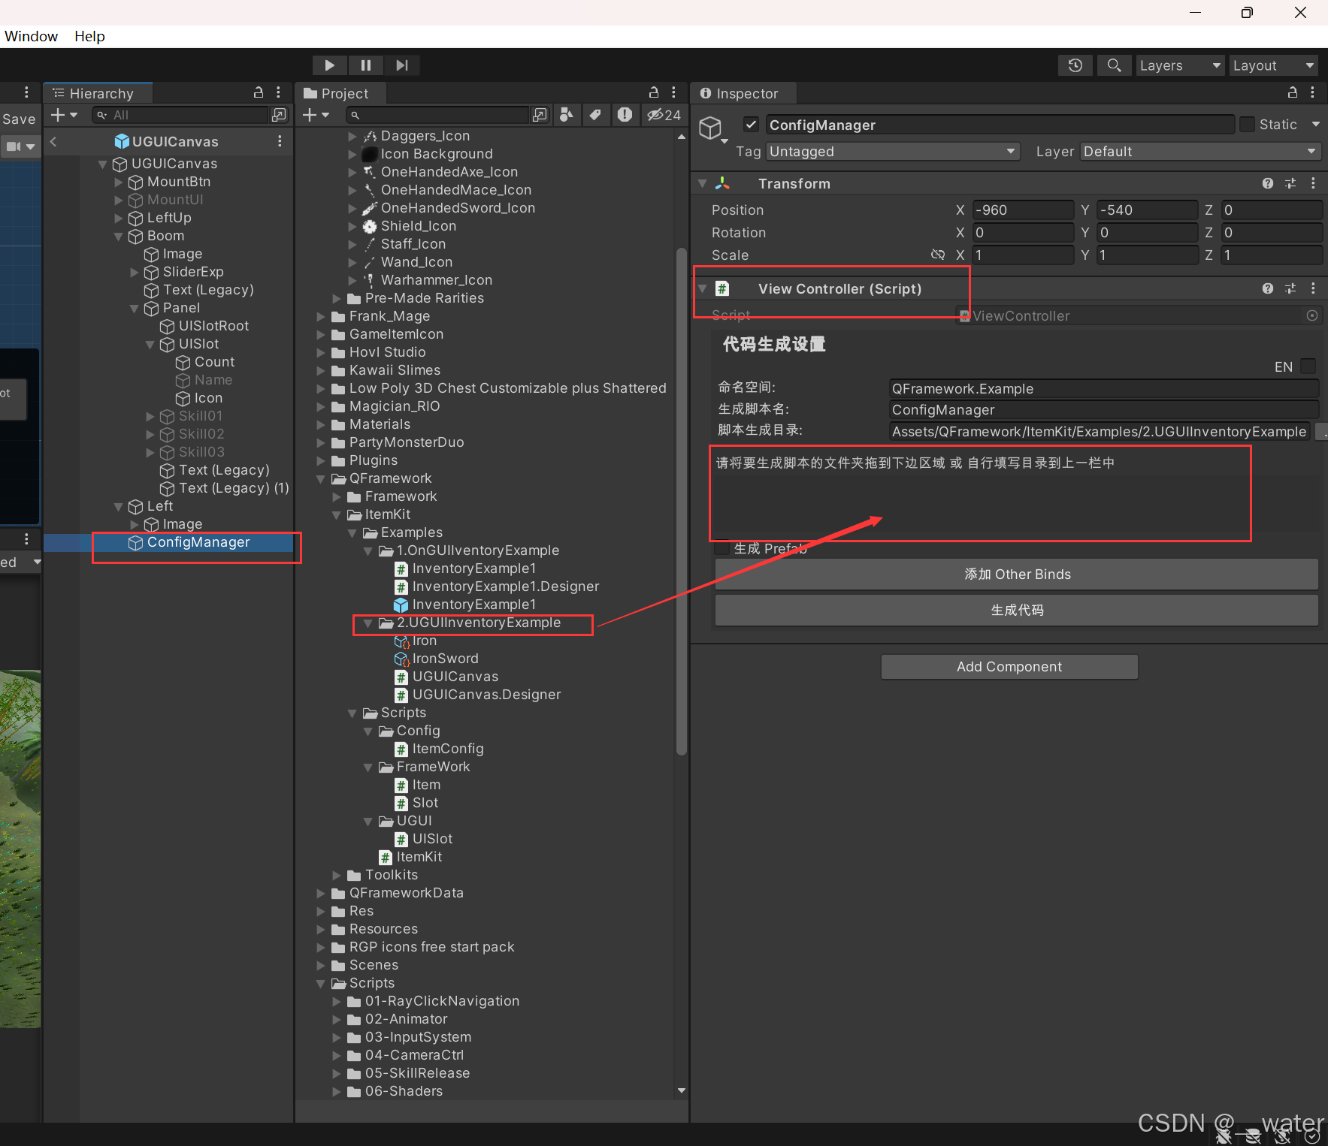Screen dimensions: 1328x1146
Task: Collapse the Boom object in Hierarchy
Action: [x=118, y=236]
